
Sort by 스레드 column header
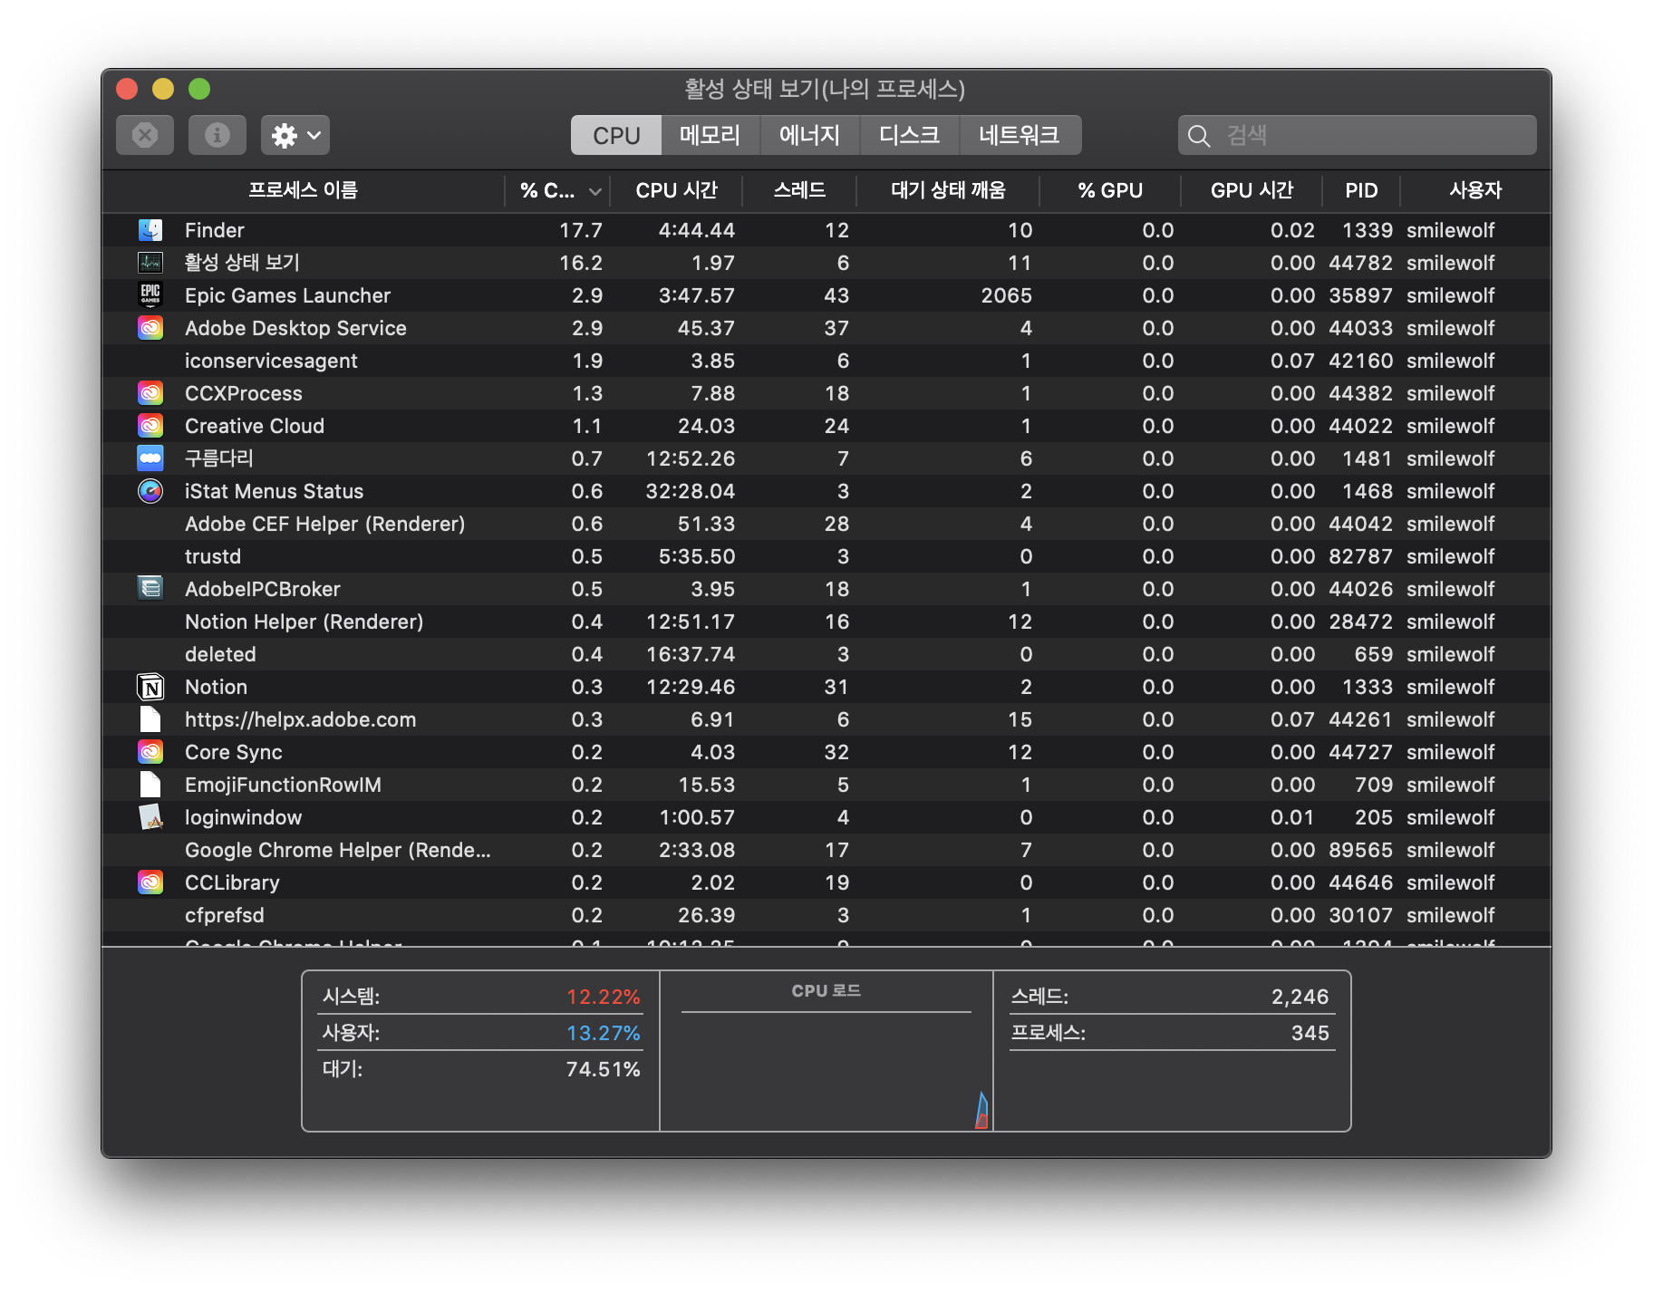click(x=799, y=190)
